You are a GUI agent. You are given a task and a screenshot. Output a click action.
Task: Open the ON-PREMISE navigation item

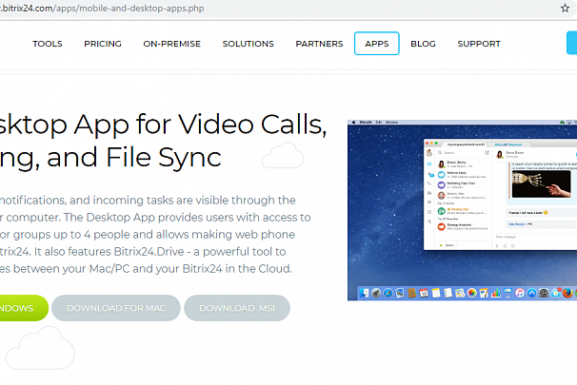click(x=171, y=44)
